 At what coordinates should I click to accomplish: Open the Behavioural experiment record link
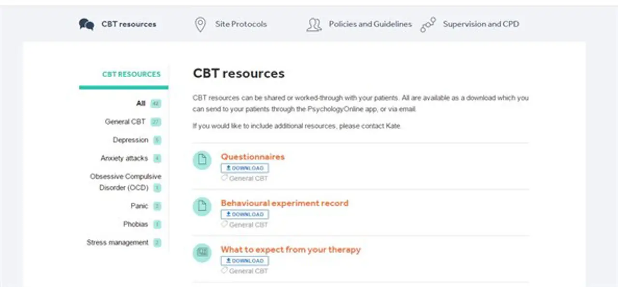(284, 203)
